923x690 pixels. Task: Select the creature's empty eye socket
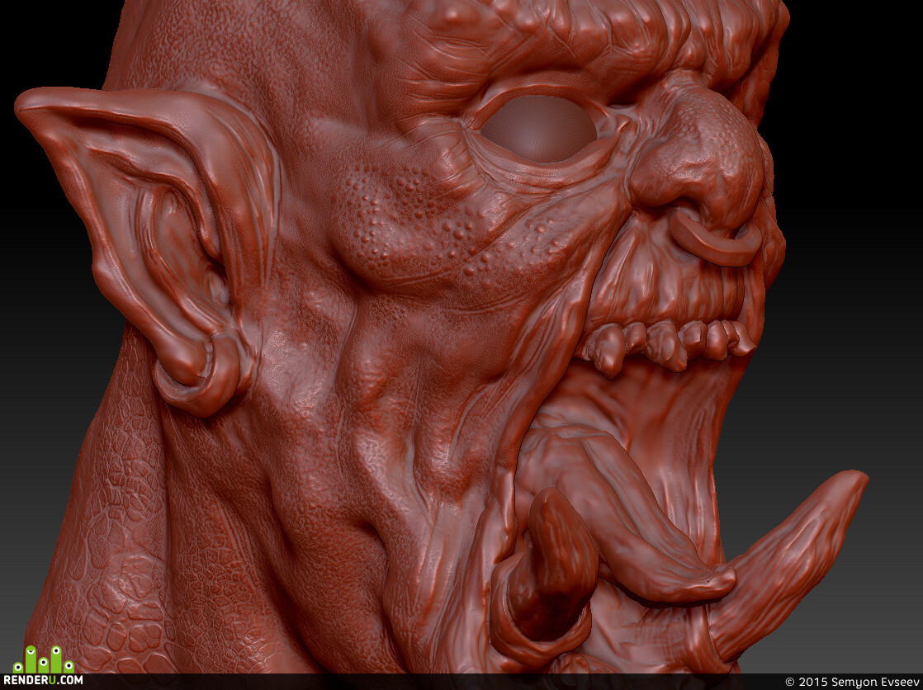(538, 129)
